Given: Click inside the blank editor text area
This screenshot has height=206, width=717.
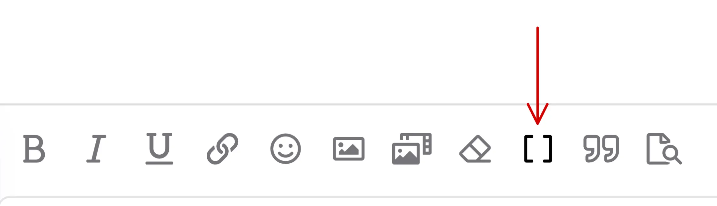Looking at the screenshot, I should [x=358, y=51].
